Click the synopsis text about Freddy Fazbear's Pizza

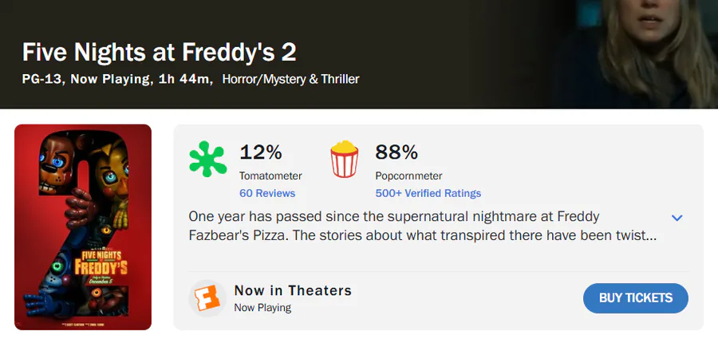tap(423, 226)
